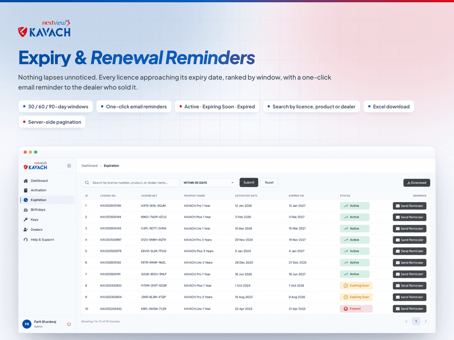Send Reminder for license KAV202600145
Screen dimensions: 454x340
[410, 206]
